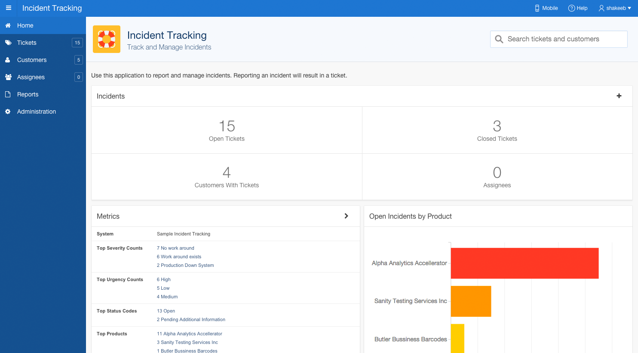This screenshot has width=638, height=353.
Task: Select the red Alpha Analytics Accellerator bar
Action: click(525, 263)
